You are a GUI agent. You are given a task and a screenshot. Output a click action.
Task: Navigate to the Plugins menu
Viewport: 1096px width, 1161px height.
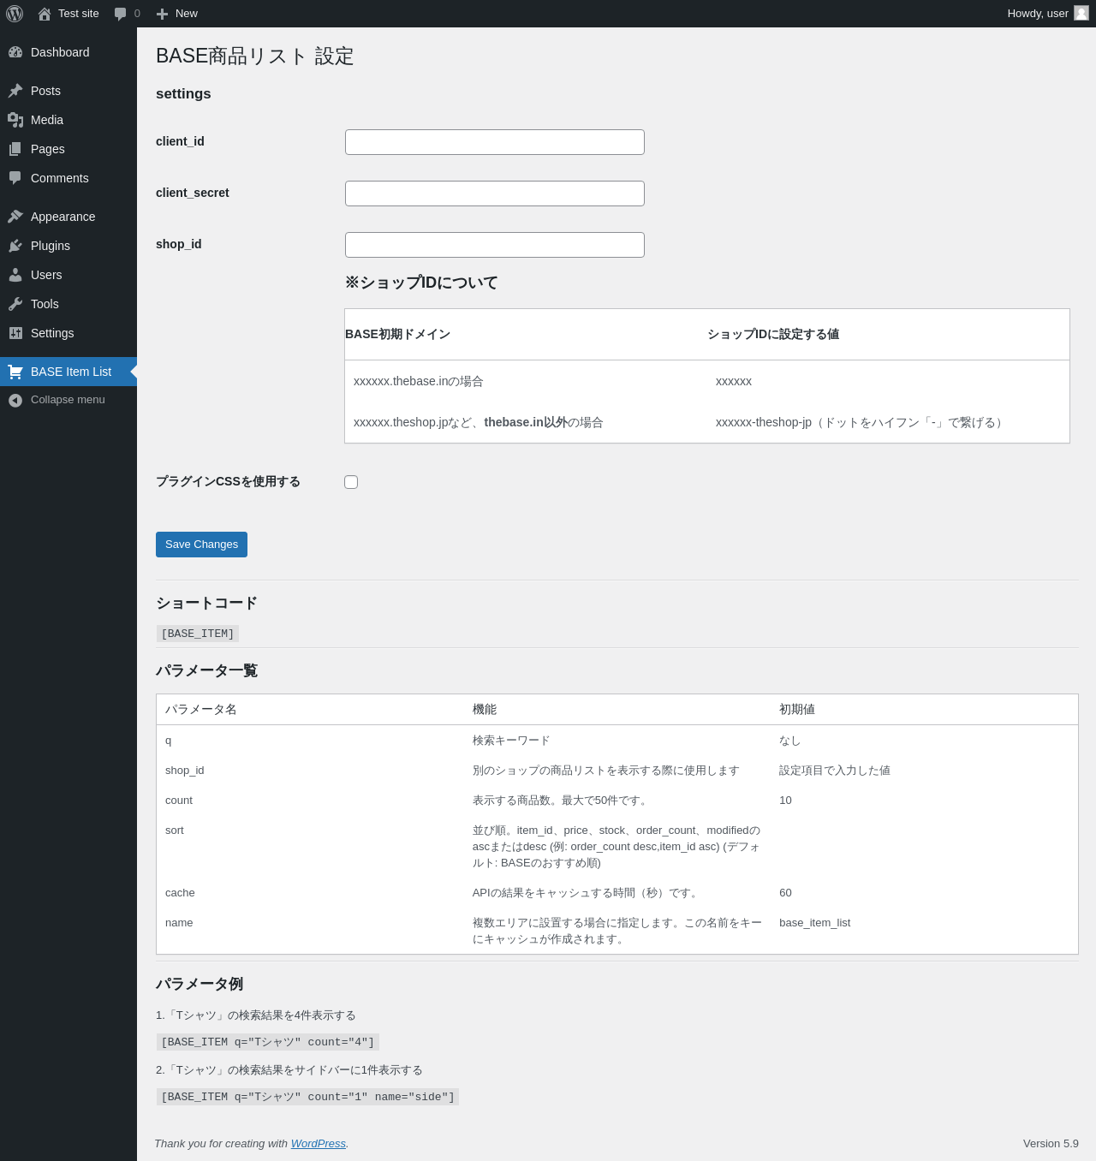68,246
